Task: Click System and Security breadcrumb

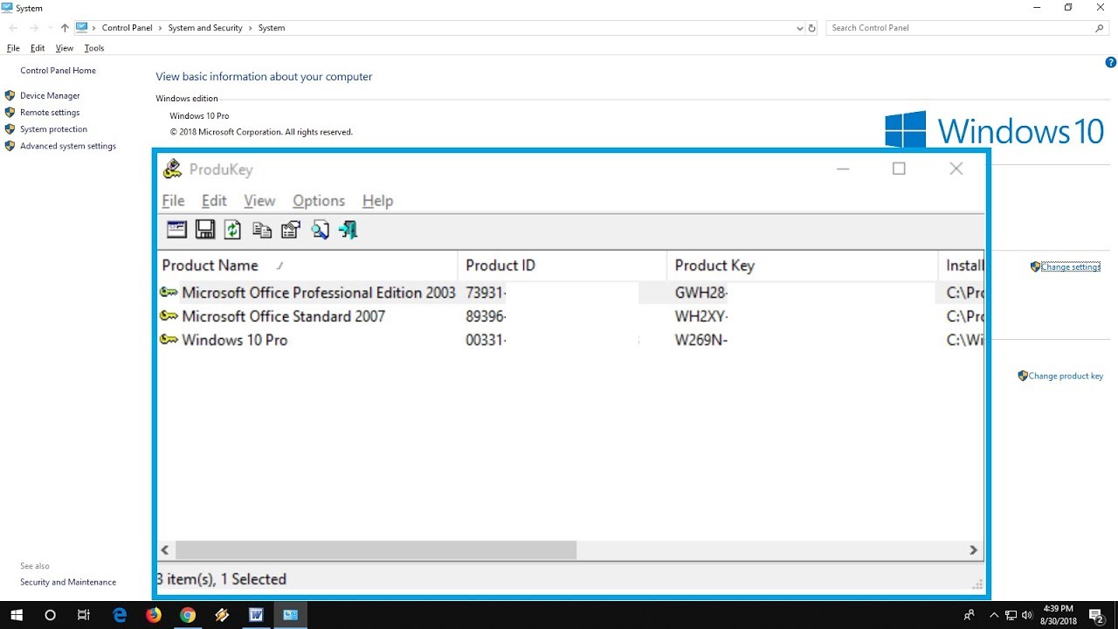Action: 205,28
